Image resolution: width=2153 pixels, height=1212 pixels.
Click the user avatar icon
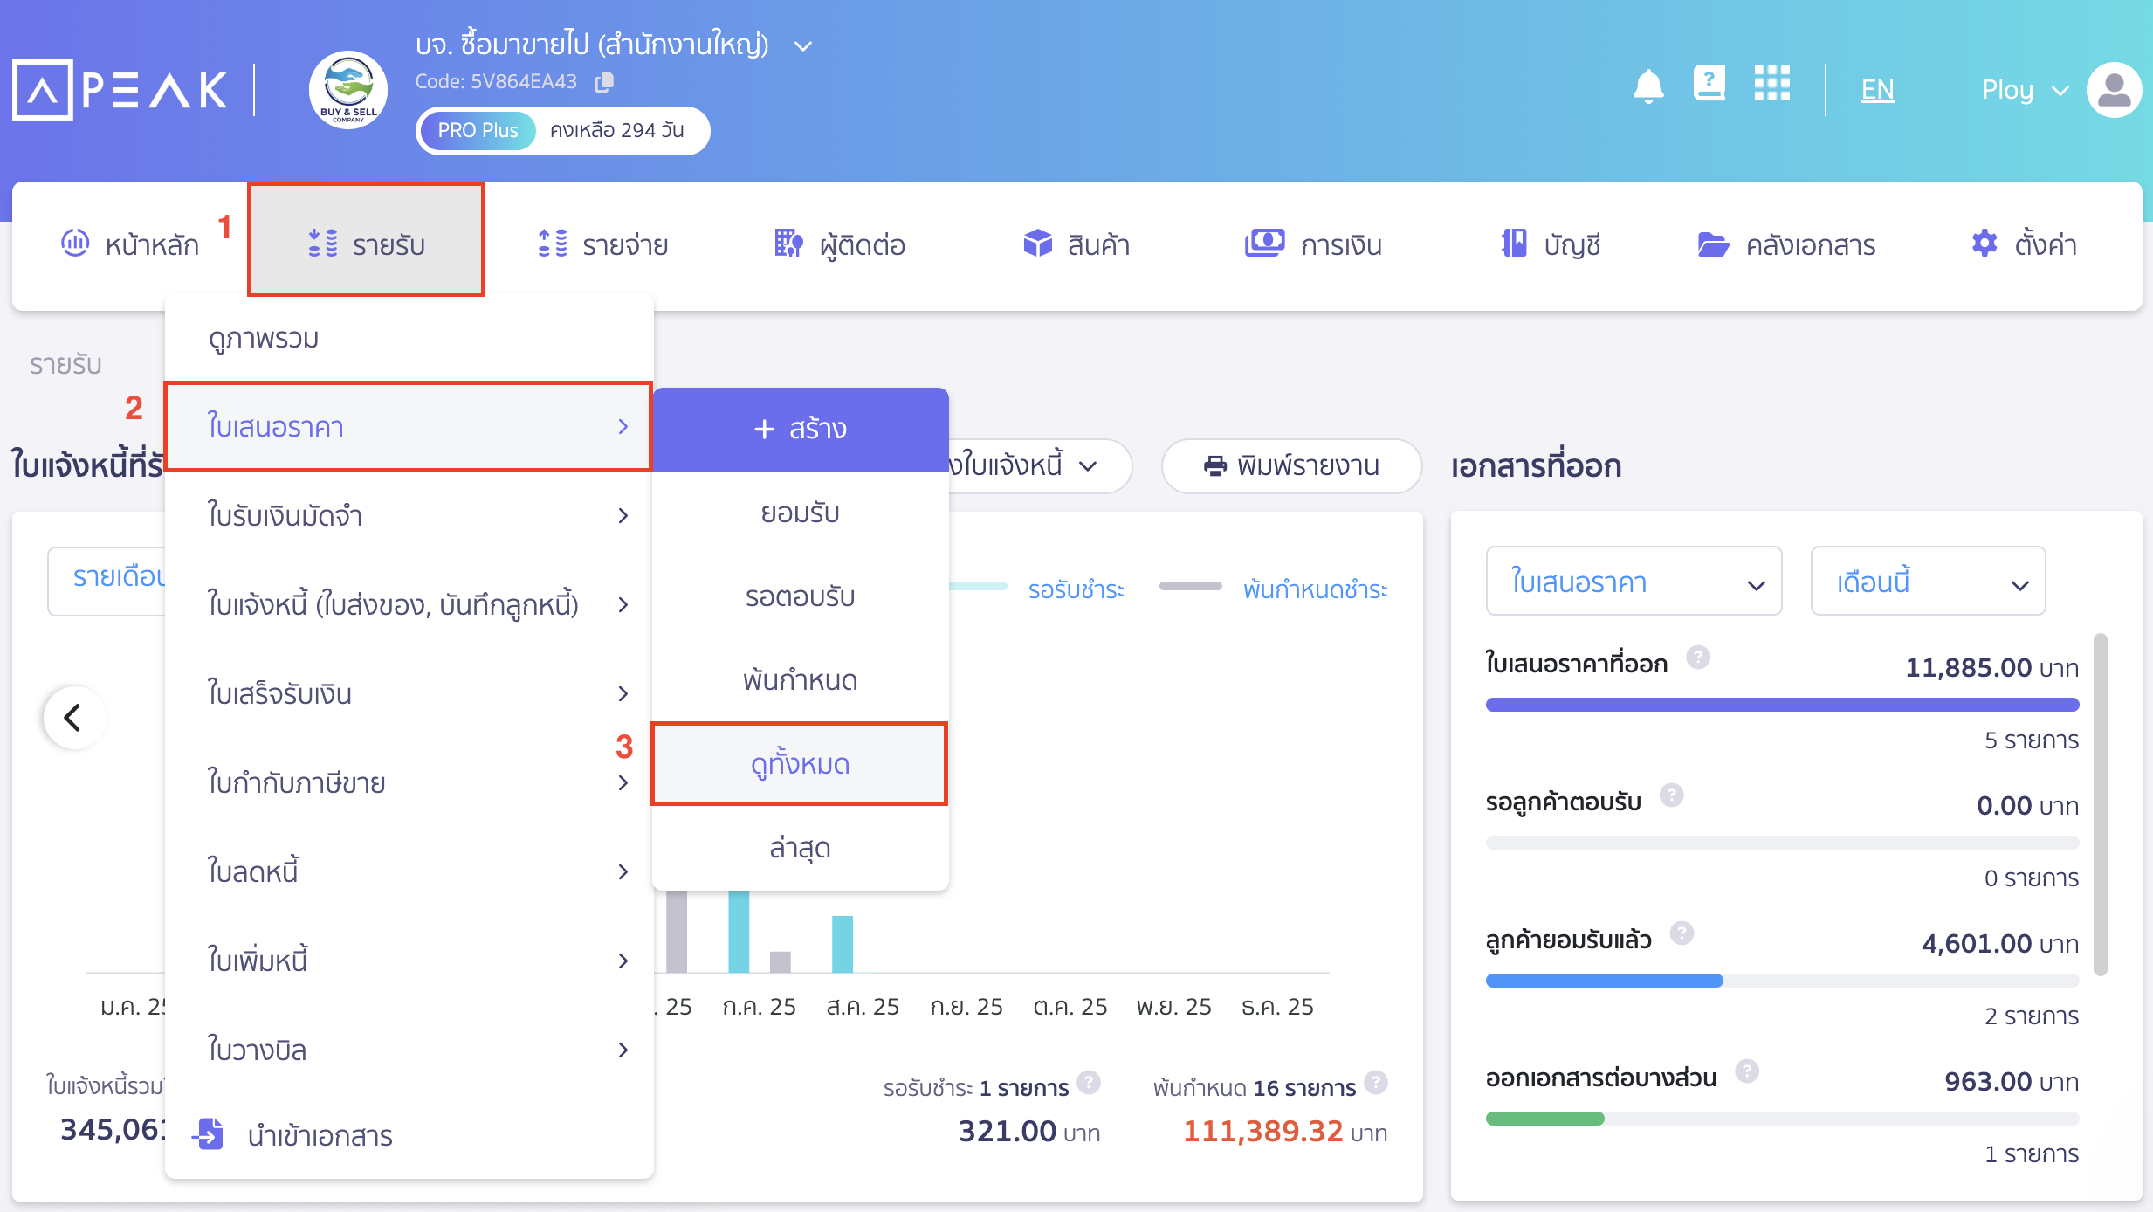click(2114, 89)
